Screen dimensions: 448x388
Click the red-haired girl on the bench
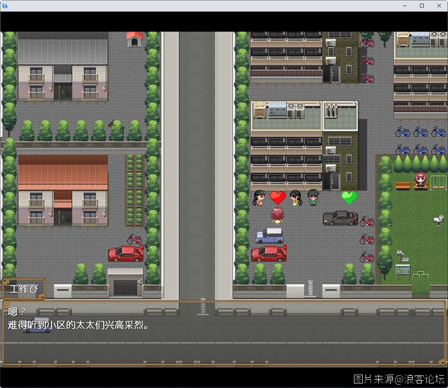point(420,180)
